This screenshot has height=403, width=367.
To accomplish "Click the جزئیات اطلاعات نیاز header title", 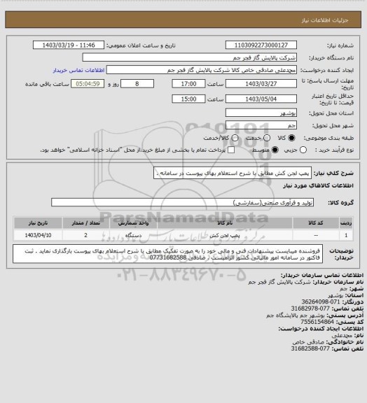I will pyautogui.click(x=325, y=20).
